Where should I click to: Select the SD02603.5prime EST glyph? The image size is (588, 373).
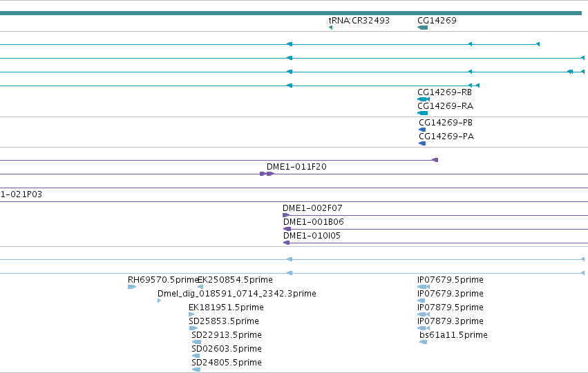[196, 356]
